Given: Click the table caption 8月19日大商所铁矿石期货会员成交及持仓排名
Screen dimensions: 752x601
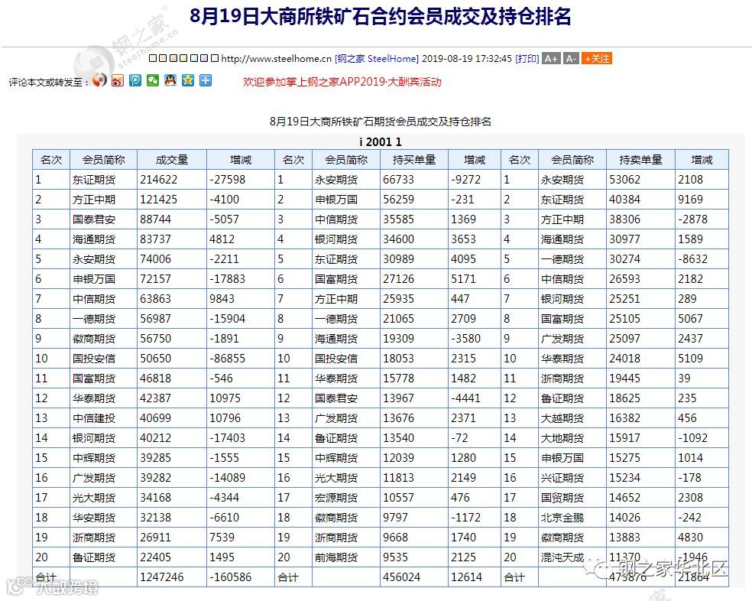Looking at the screenshot, I should 381,122.
